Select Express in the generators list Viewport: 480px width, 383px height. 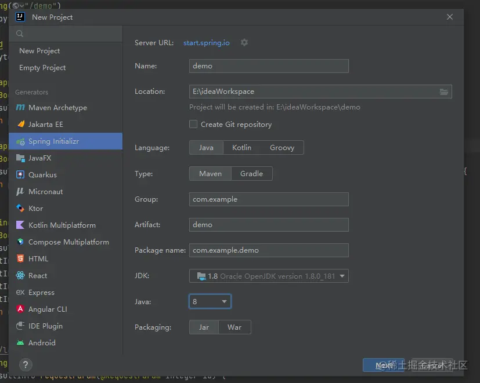tap(66, 292)
